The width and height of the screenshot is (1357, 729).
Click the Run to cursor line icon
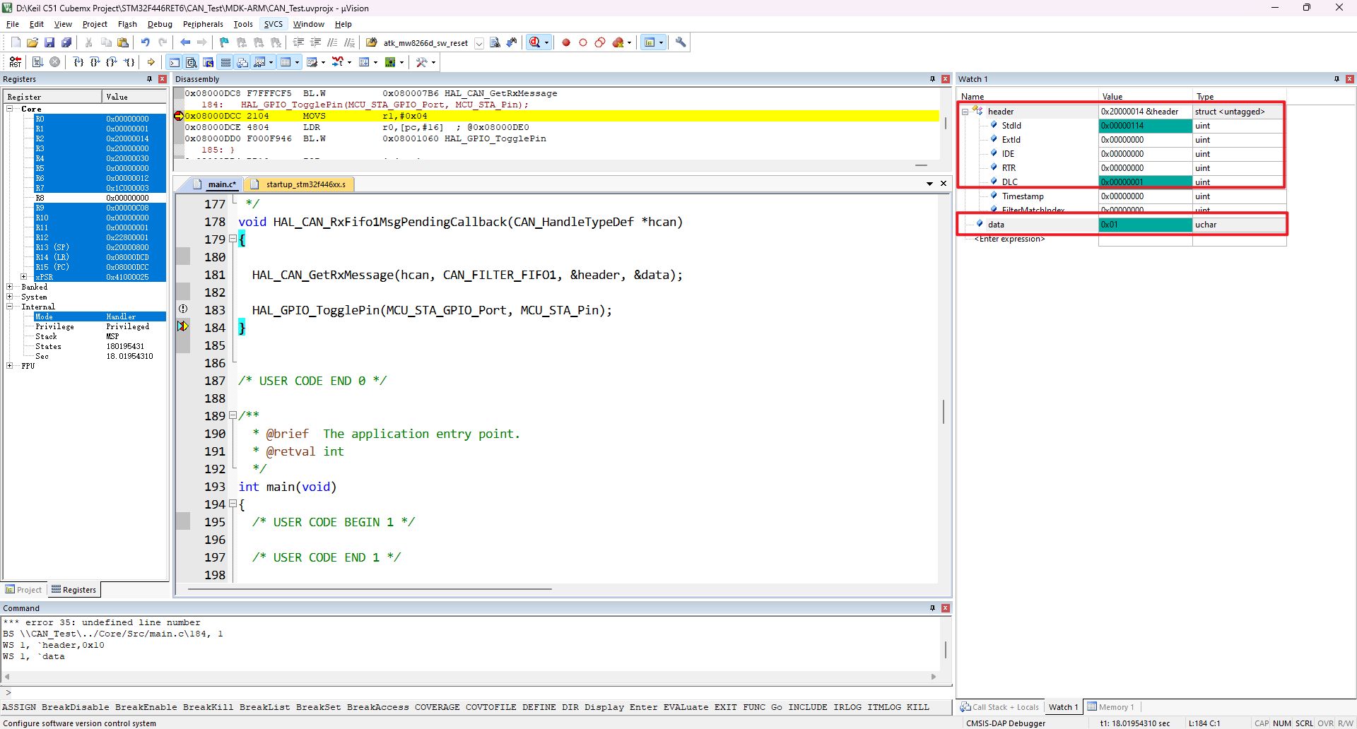click(129, 62)
